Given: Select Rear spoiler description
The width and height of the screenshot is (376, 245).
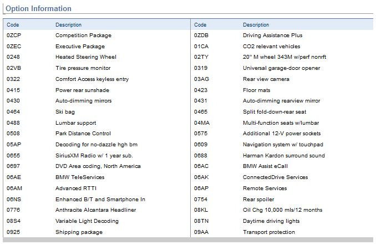Looking at the screenshot, I should [x=258, y=200].
